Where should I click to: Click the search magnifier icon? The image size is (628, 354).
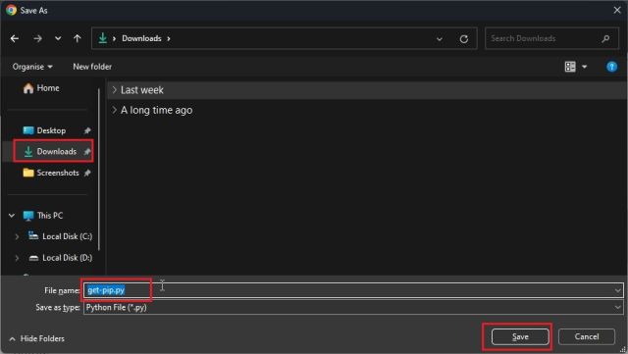(605, 38)
